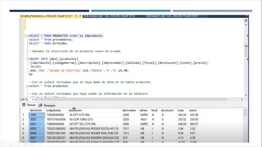
Task: Click the cell '3A OFT GTS 5ML'
Action: pos(80,115)
